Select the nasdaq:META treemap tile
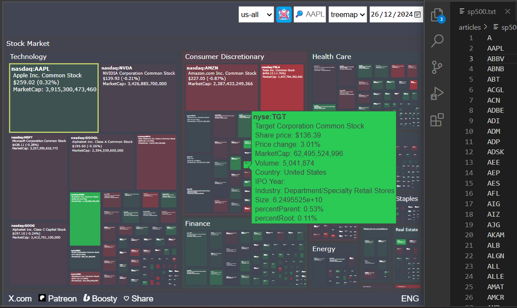 pyautogui.click(x=157, y=162)
